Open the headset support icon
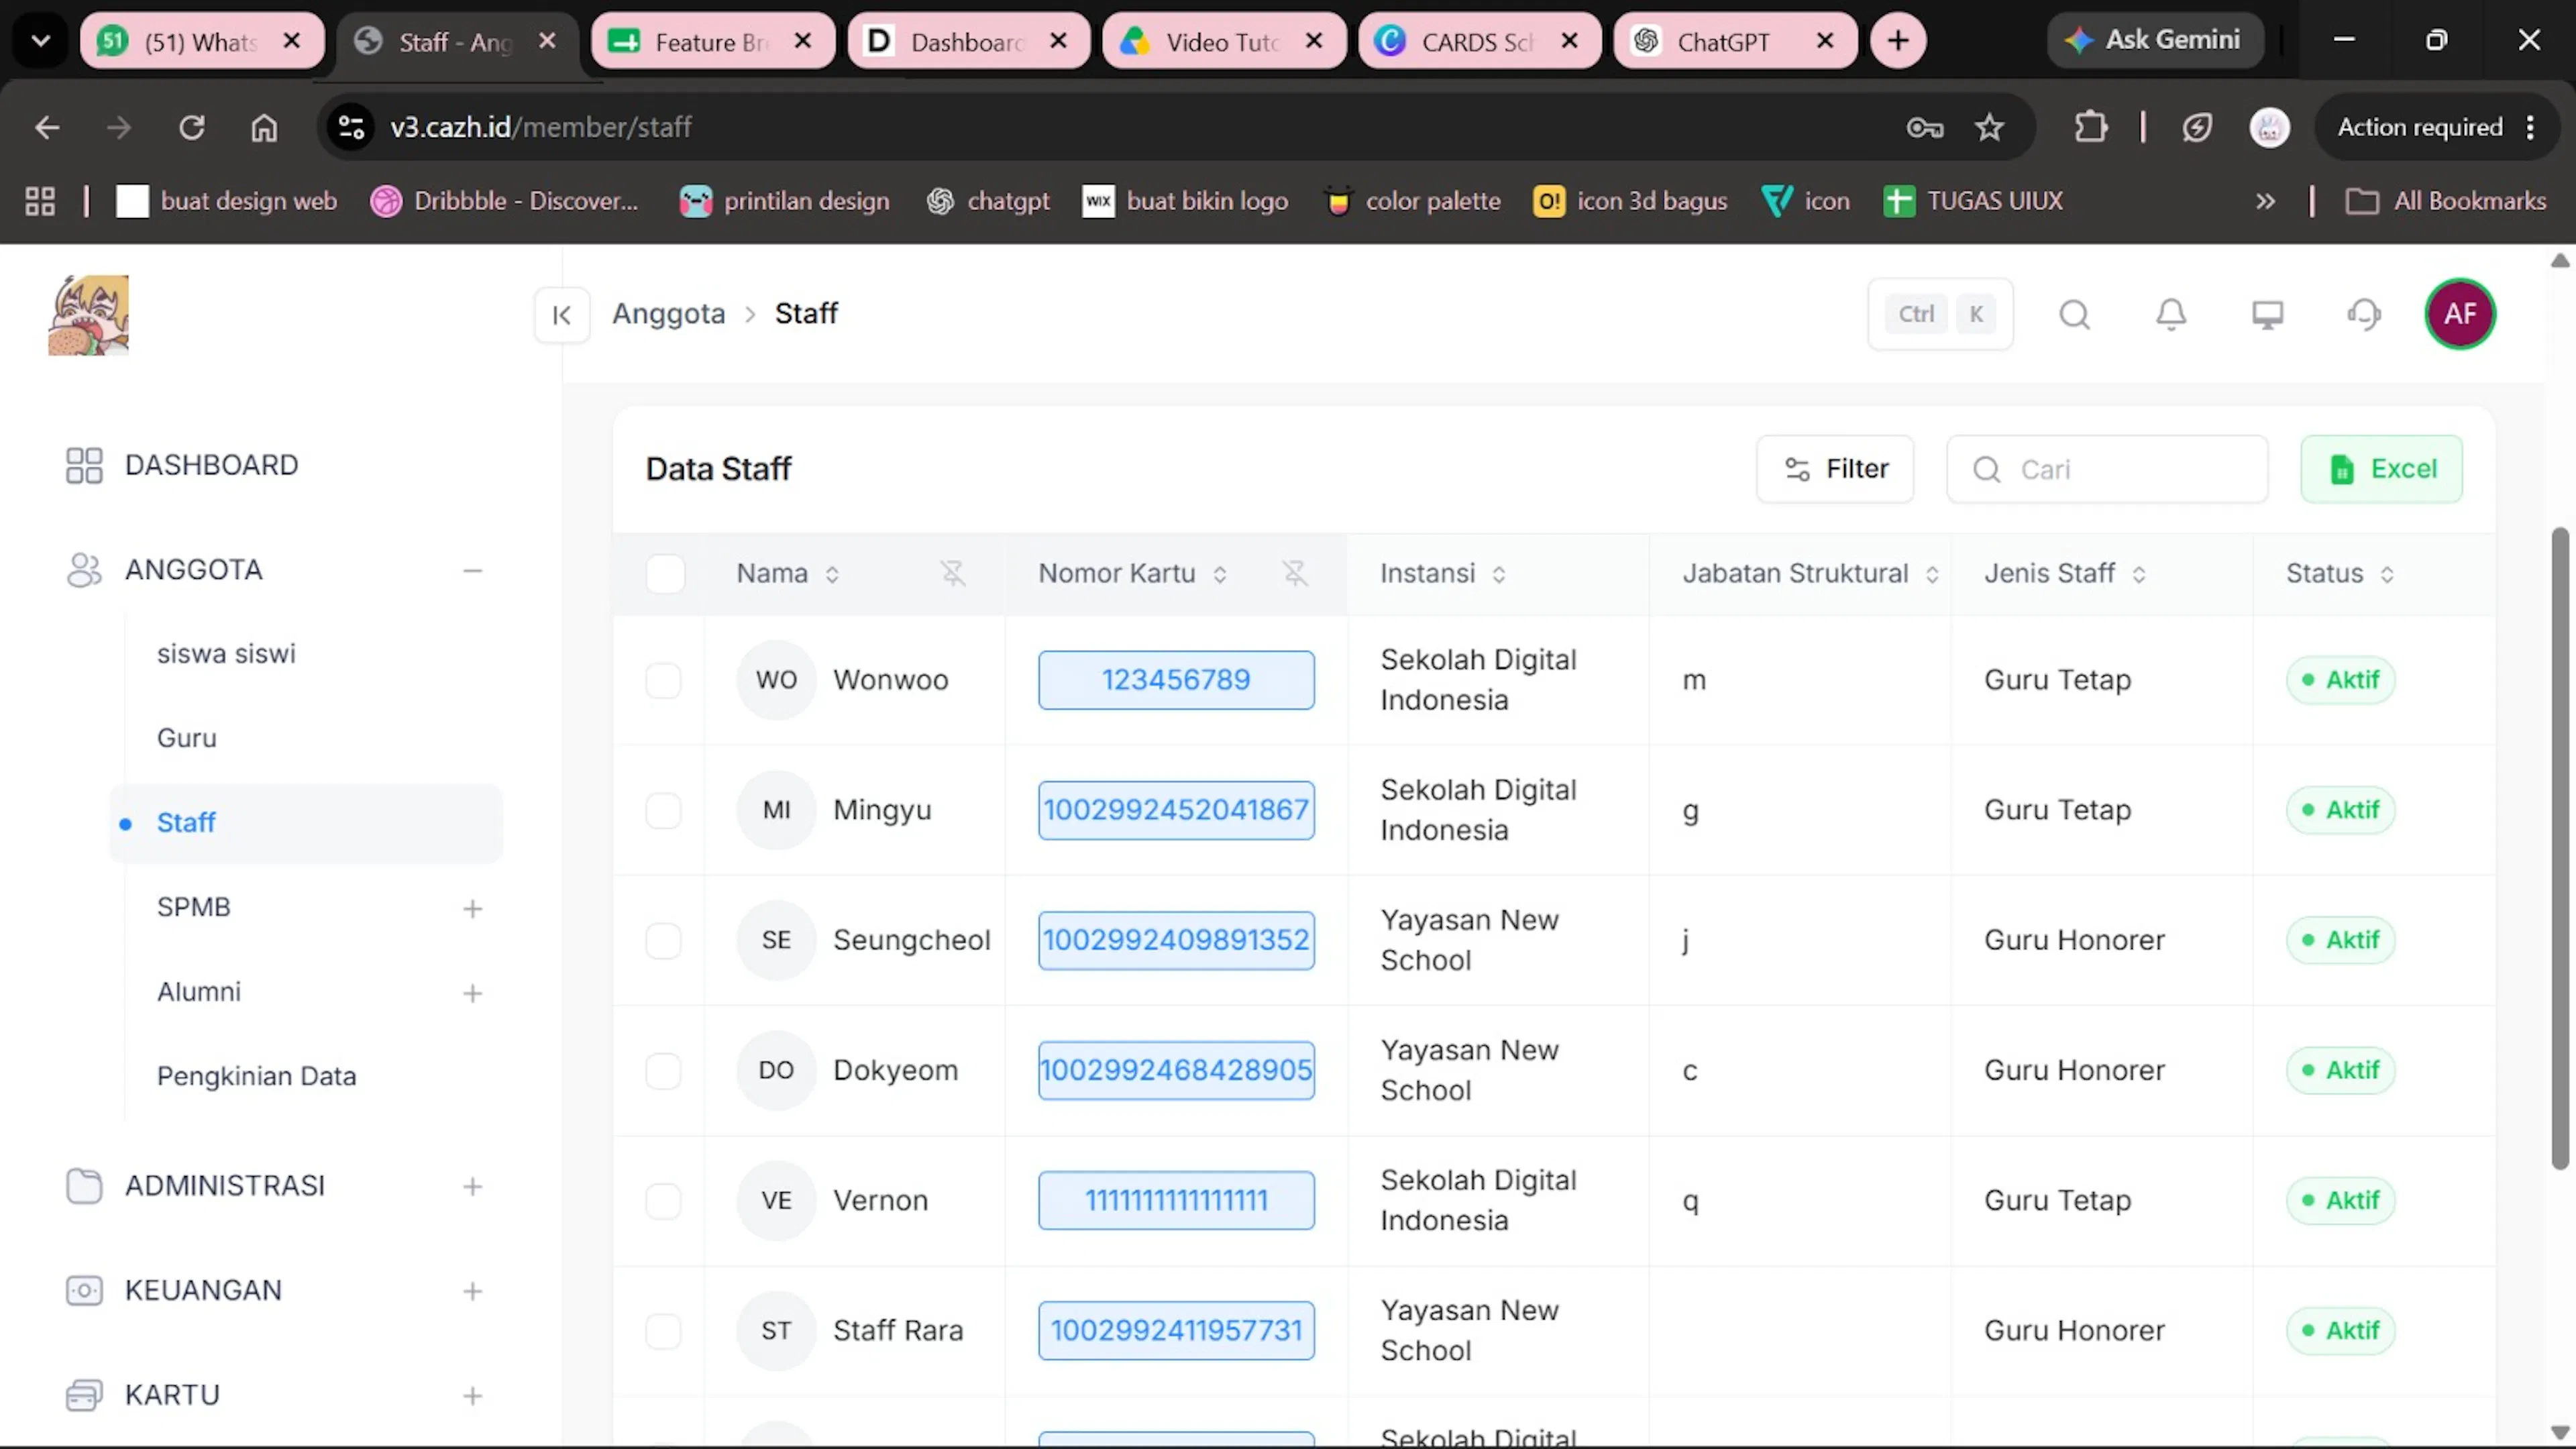This screenshot has height=1449, width=2576. coord(2364,315)
